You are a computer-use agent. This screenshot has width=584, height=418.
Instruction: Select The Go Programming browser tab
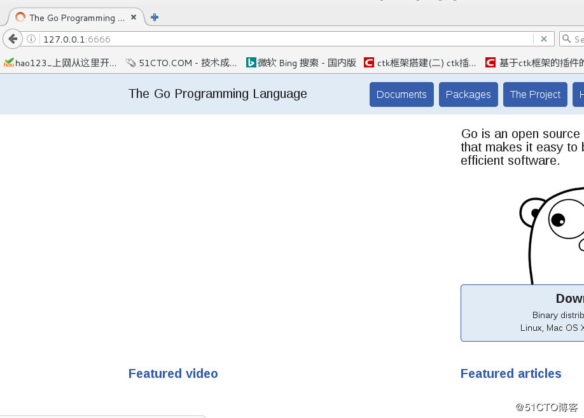[x=76, y=17]
